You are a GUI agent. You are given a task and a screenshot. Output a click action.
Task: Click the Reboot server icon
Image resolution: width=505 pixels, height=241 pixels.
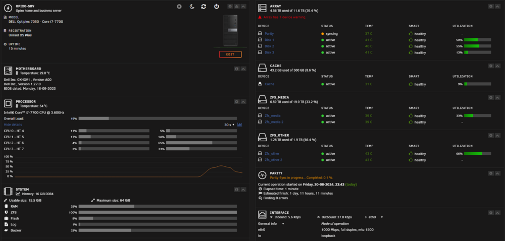click(x=204, y=7)
